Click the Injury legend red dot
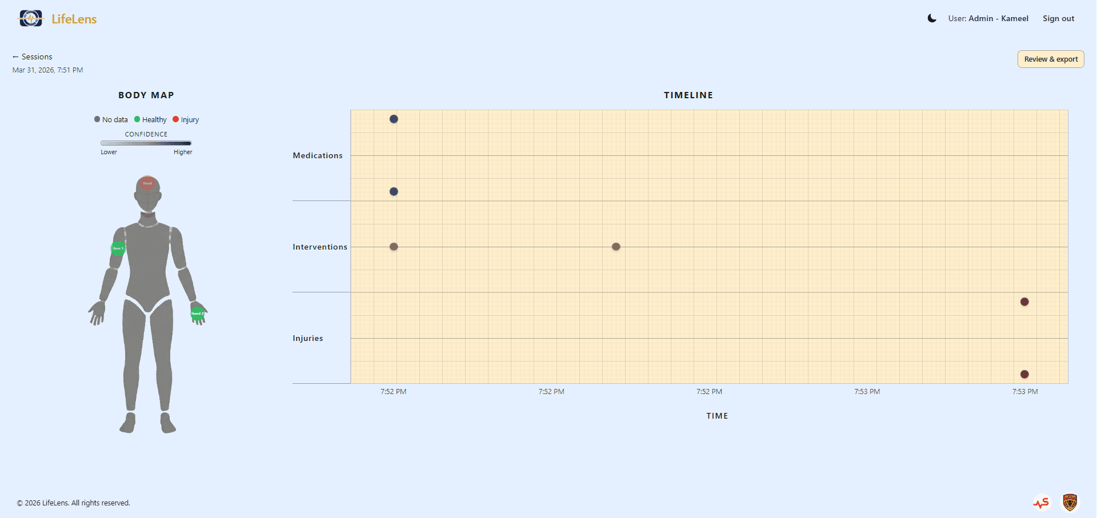1097x518 pixels. pyautogui.click(x=176, y=119)
